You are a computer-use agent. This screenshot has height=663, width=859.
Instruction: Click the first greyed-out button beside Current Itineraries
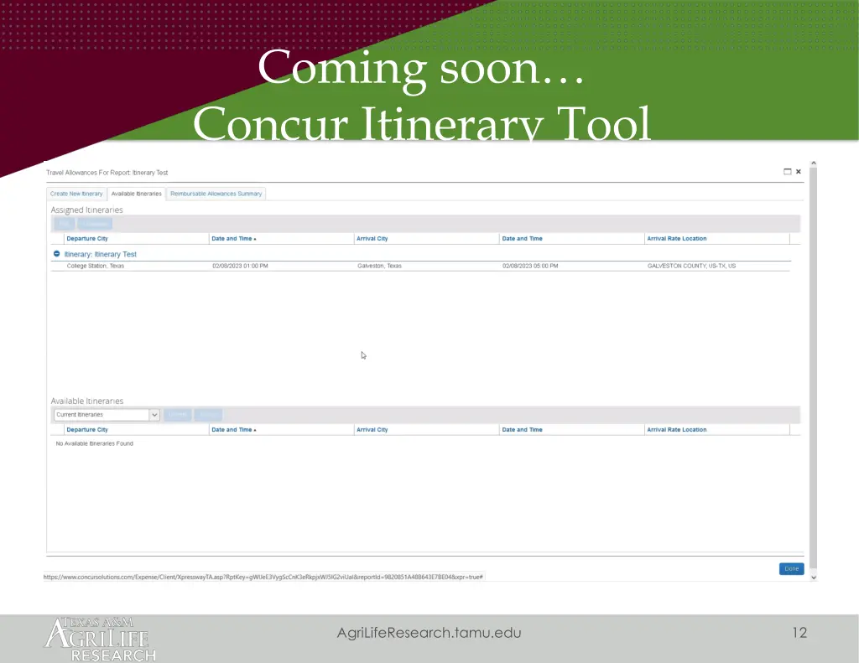tap(178, 414)
